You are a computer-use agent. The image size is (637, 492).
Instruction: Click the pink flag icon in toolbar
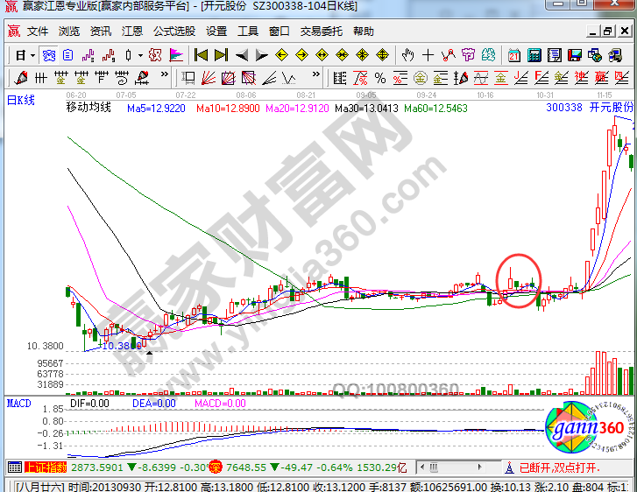pyautogui.click(x=176, y=54)
